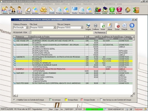Click the Em estoque green color swatch
148x111 pixels.
point(50,100)
